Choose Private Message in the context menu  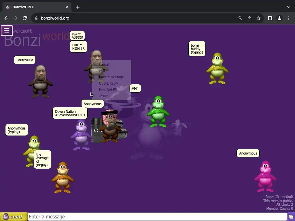click(x=111, y=77)
